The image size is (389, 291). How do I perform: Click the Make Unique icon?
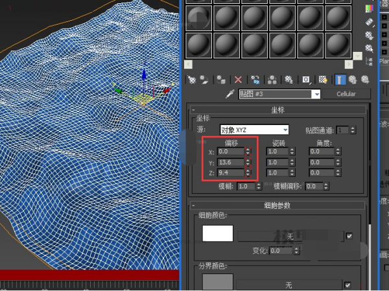pos(272,80)
